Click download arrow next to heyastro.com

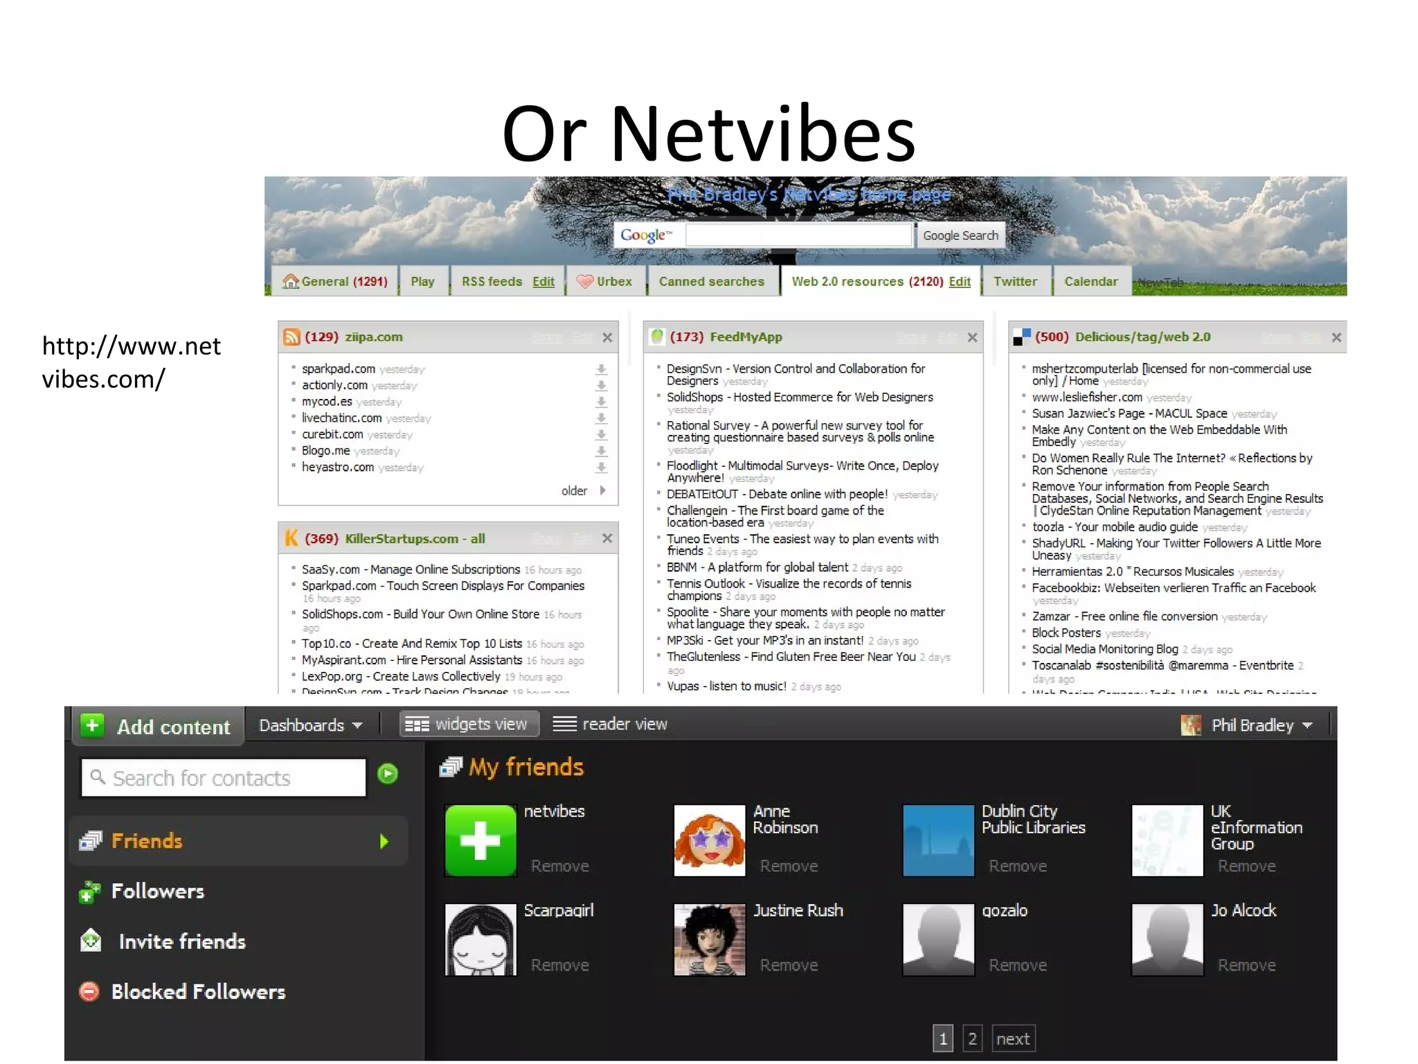pyautogui.click(x=602, y=468)
